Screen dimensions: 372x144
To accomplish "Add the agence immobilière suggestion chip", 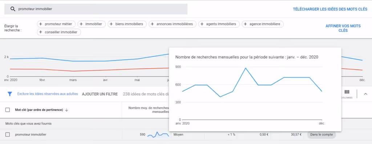I will pyautogui.click(x=263, y=24).
